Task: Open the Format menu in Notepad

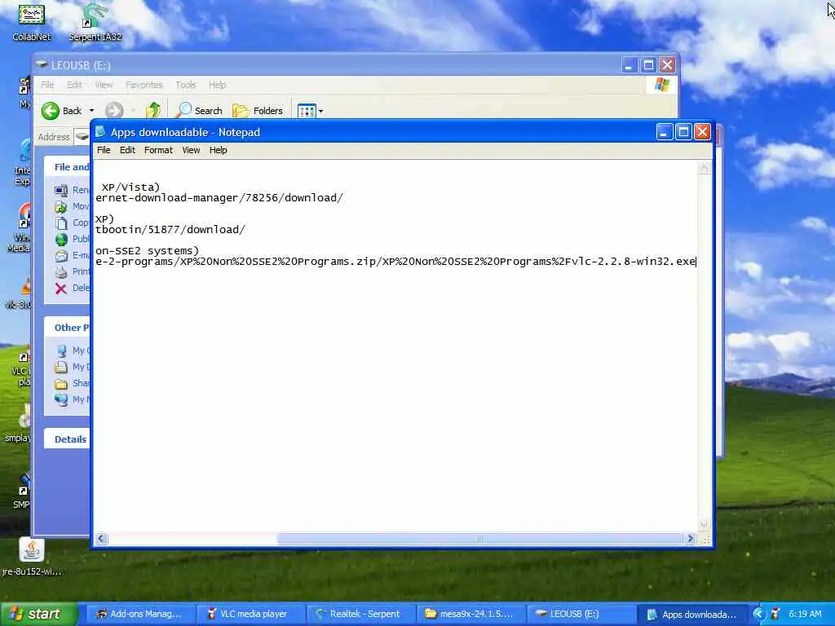Action: coord(158,150)
